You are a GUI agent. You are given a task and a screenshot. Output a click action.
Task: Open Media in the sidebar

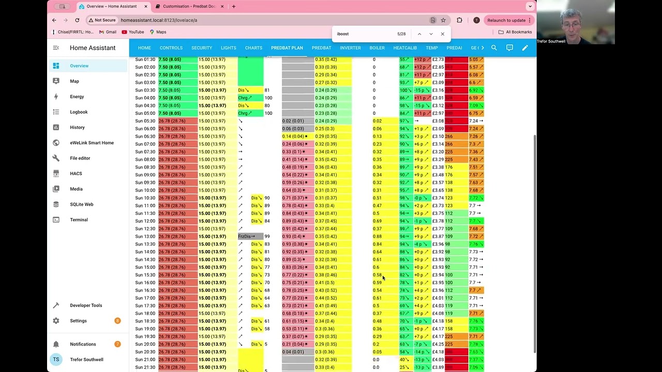click(88, 189)
